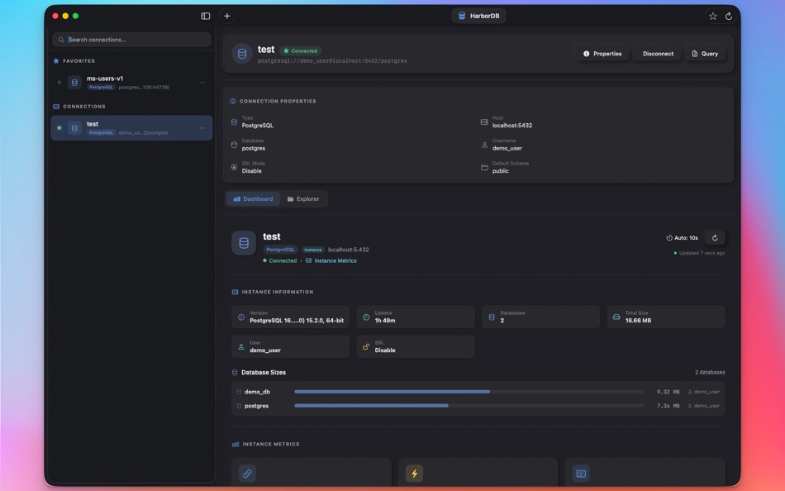Click the HarborDB title badge
This screenshot has width=785, height=491.
[x=478, y=16]
